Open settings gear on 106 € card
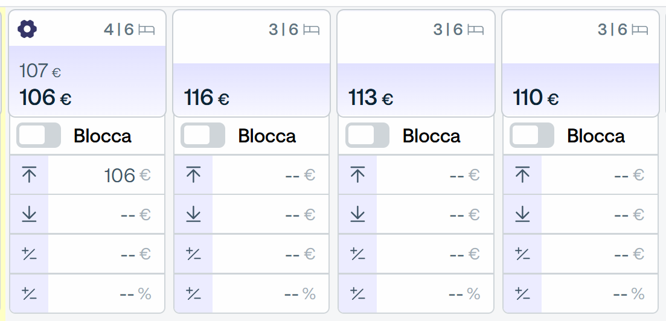The height and width of the screenshot is (321, 666). coord(27,30)
